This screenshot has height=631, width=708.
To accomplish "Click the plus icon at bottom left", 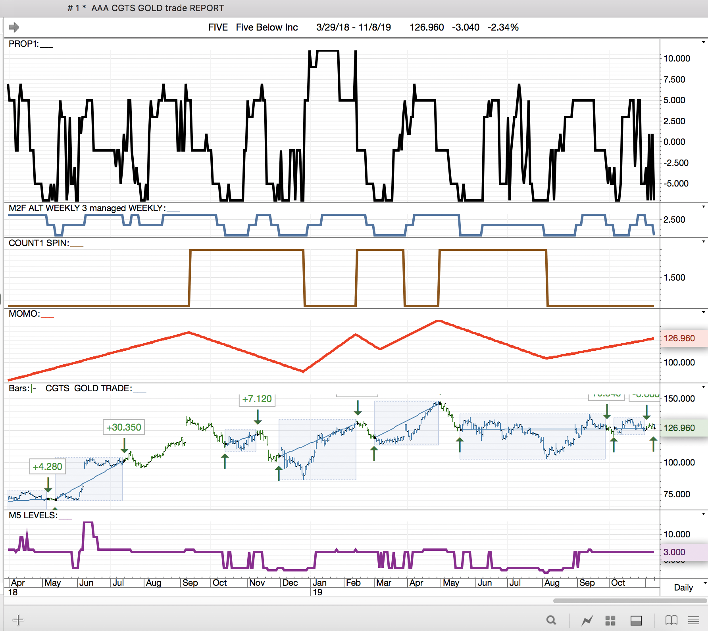I will click(x=18, y=620).
